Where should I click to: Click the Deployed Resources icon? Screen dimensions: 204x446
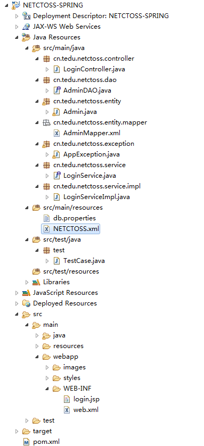(x=26, y=303)
